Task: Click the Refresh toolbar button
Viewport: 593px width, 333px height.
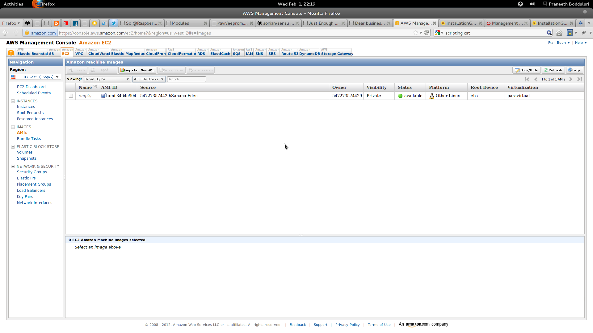Action: (553, 70)
